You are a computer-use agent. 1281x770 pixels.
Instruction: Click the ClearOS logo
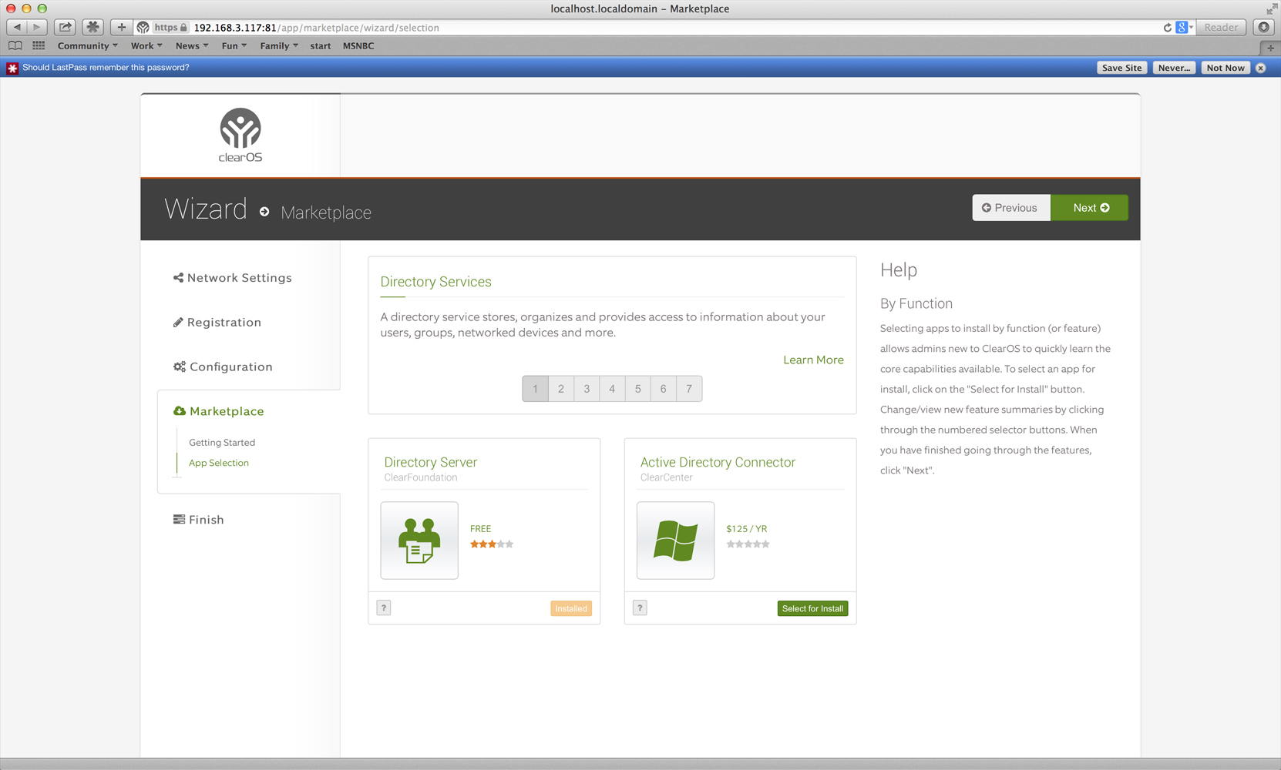(240, 135)
